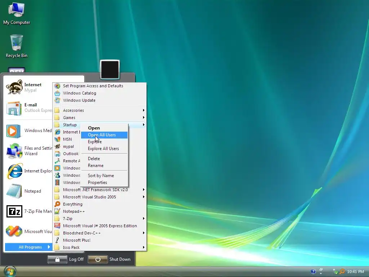
Task: Click the Outlook Express programs-list icon
Action: point(57,154)
